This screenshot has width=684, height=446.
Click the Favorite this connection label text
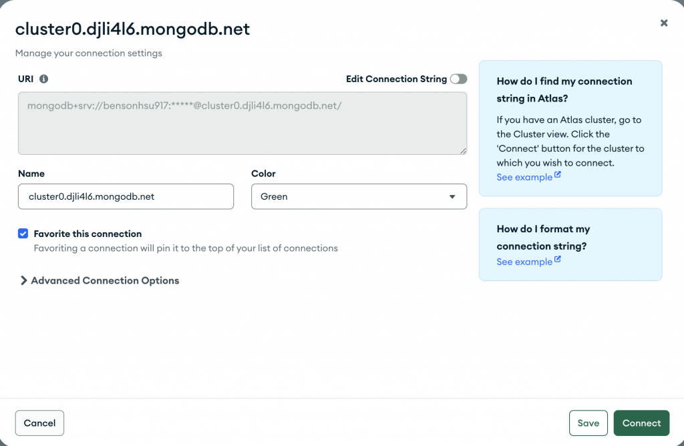[x=88, y=234]
